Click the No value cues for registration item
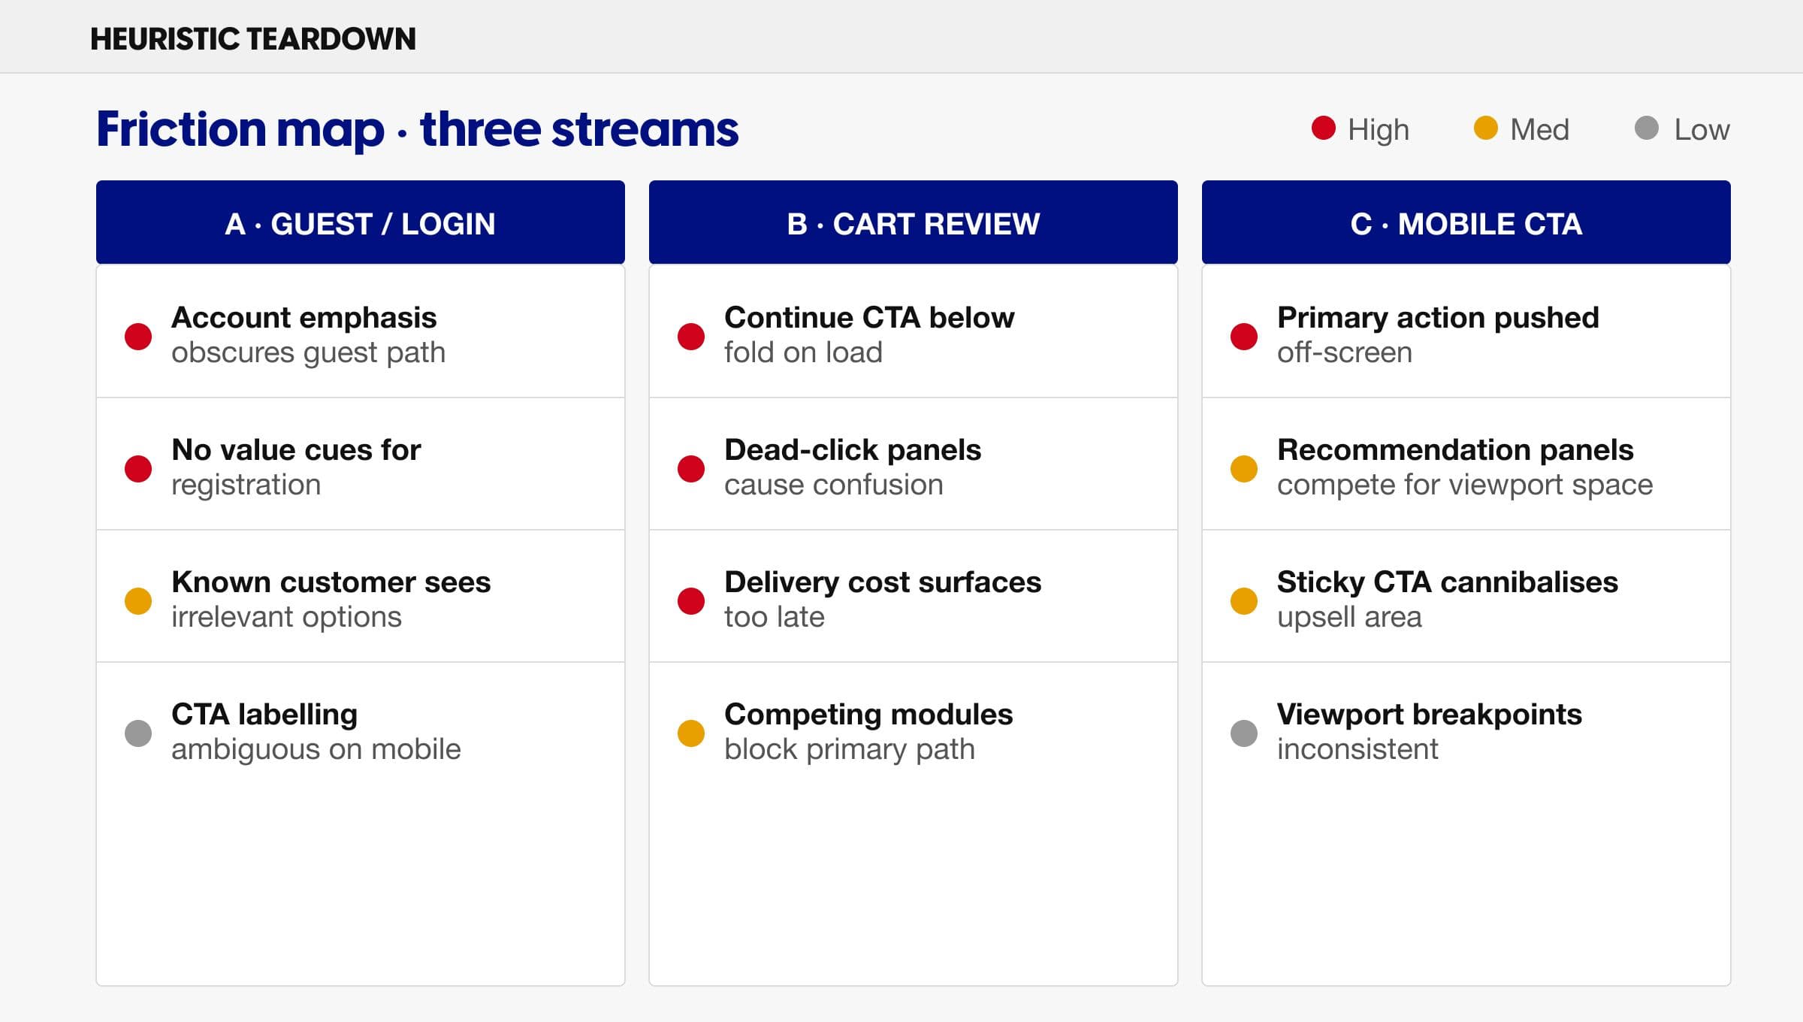The image size is (1803, 1022). click(296, 467)
